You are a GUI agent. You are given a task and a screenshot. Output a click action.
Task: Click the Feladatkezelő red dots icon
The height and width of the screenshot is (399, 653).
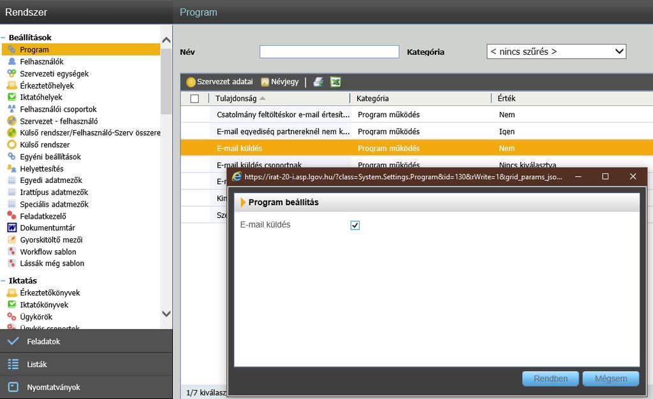pos(11,216)
